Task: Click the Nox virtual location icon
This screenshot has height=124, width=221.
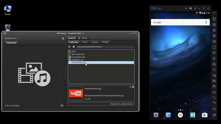Action: tap(214, 36)
